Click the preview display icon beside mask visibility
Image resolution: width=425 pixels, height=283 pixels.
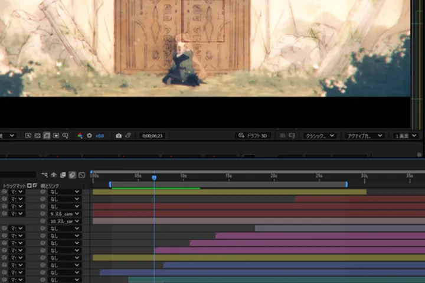56,136
